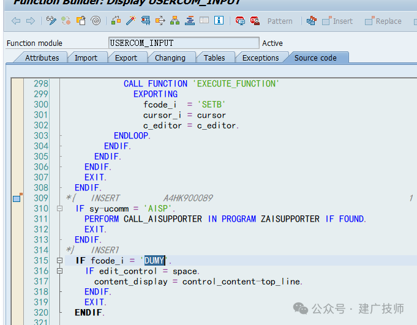Open the blue information help icon
The height and width of the screenshot is (325, 417).
point(219,20)
